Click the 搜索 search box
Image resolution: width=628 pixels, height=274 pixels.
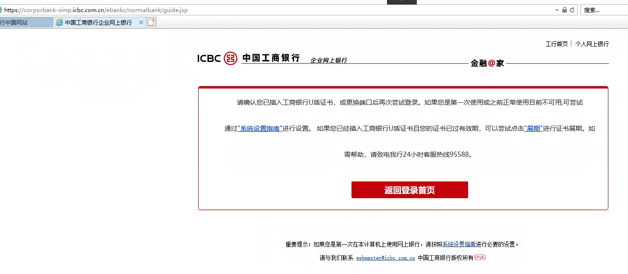tap(604, 10)
